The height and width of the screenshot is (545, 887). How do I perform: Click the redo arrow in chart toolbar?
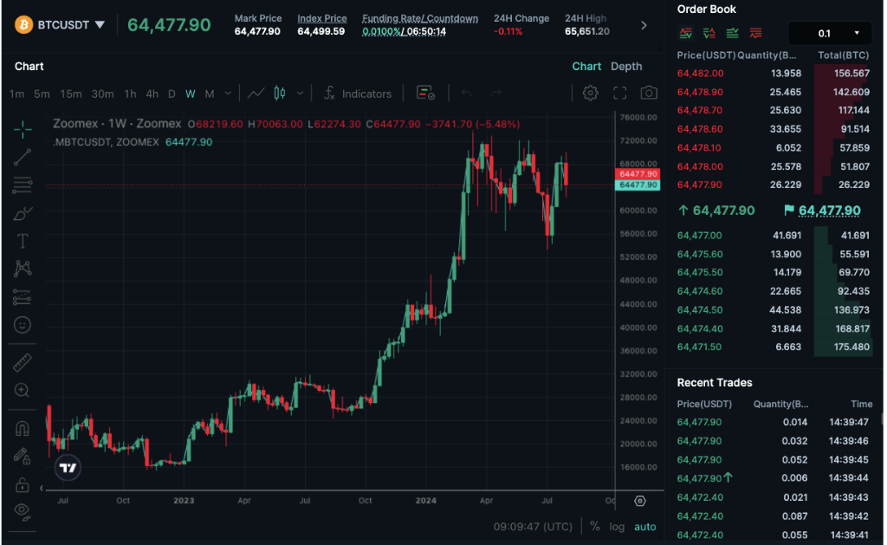495,94
